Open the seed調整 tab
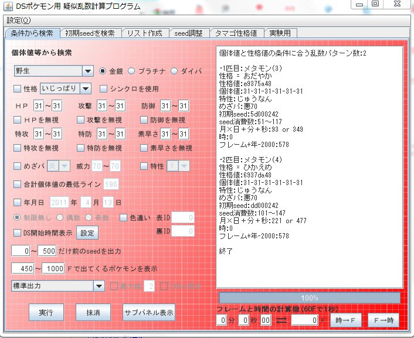The image size is (414, 338). 188,33
